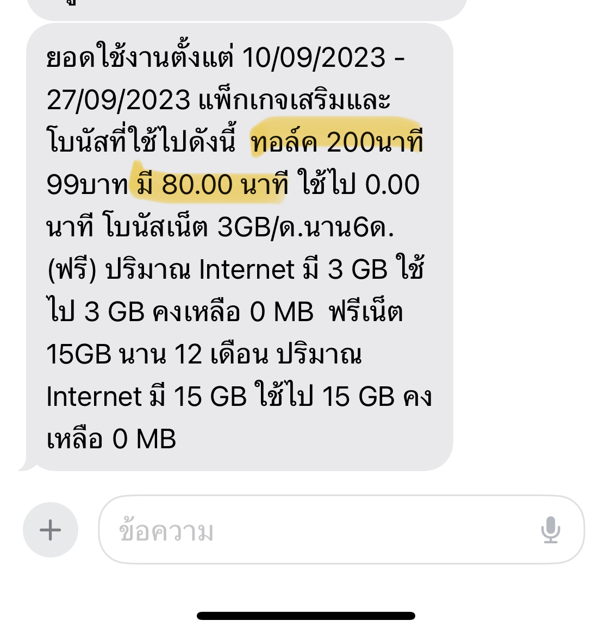
Task: Tap the final line เหลือ 0 MB
Action: [111, 438]
